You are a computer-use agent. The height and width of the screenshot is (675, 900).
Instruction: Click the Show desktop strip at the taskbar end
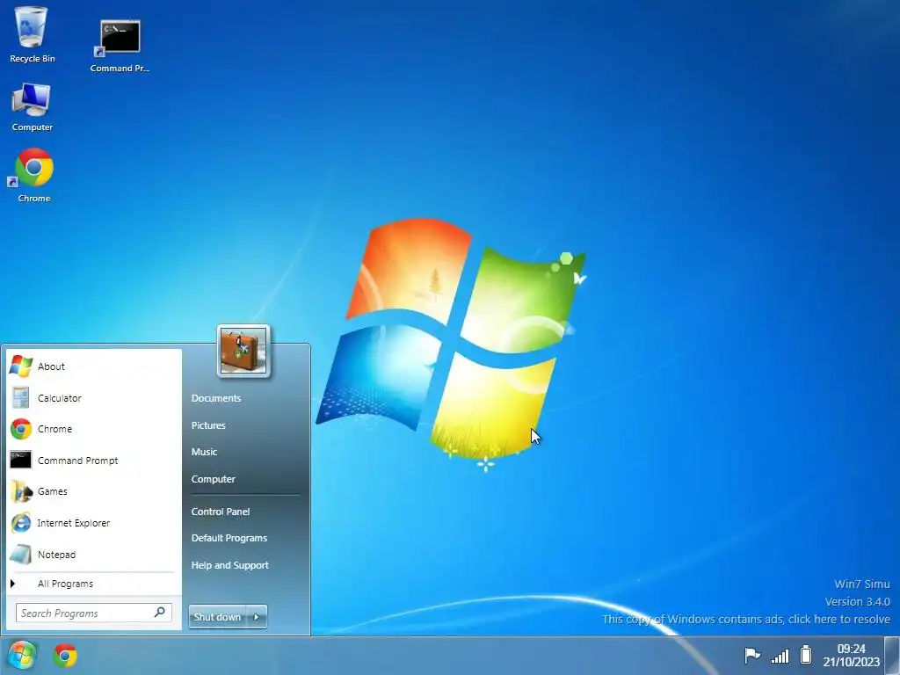(892, 656)
